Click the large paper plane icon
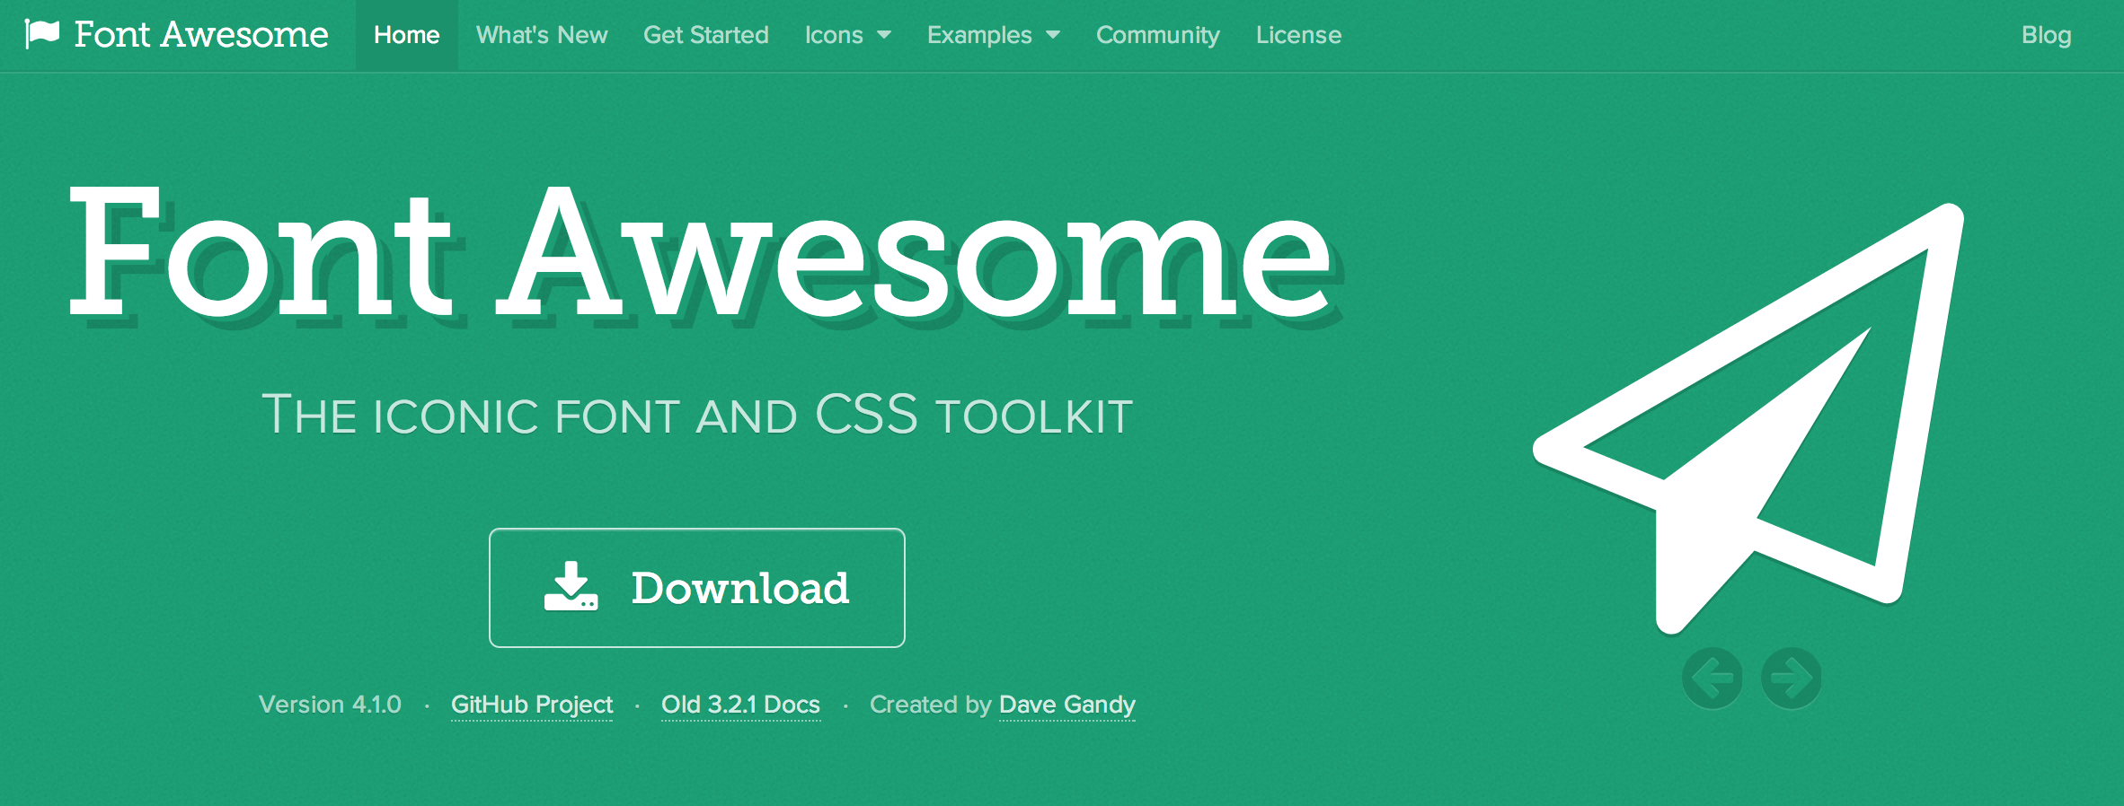2124x806 pixels. coord(1748,418)
